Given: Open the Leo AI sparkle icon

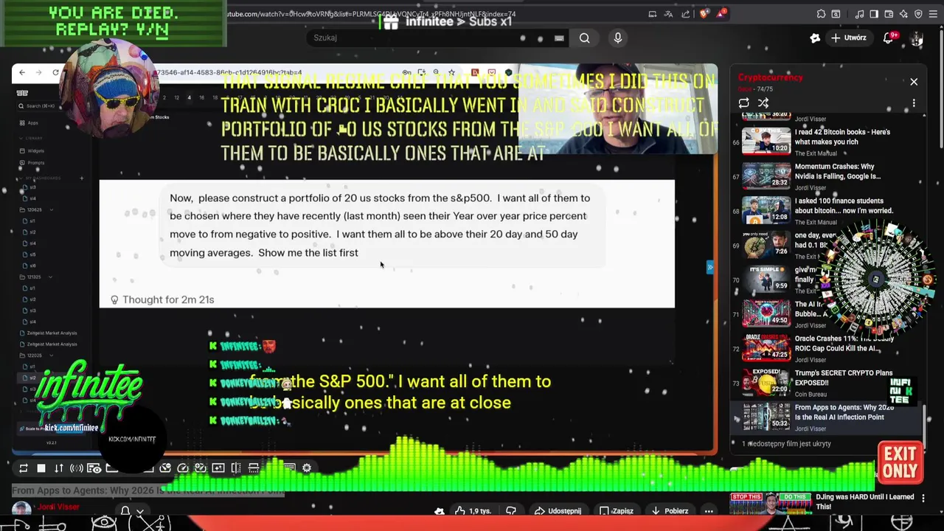Looking at the screenshot, I should (904, 13).
